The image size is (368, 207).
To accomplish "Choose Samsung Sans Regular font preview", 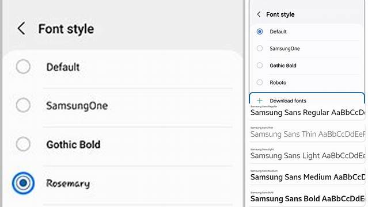I will pyautogui.click(x=307, y=112).
